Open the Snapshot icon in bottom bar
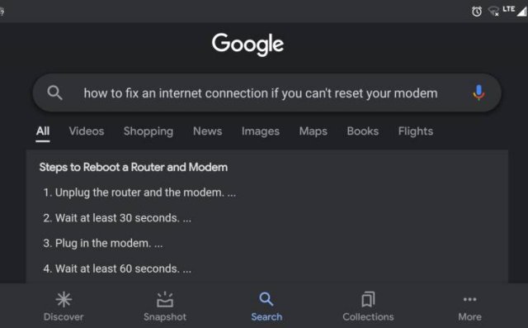528x328 pixels. [165, 299]
